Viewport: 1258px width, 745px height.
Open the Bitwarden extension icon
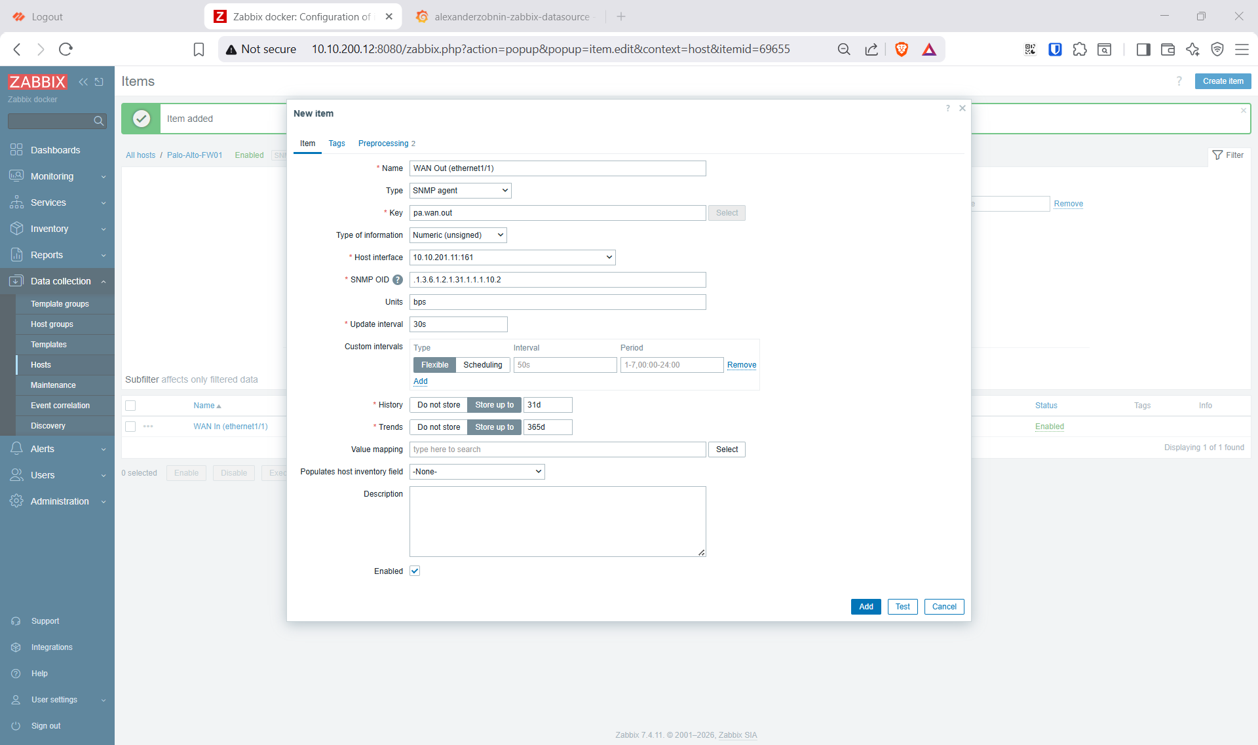1055,49
